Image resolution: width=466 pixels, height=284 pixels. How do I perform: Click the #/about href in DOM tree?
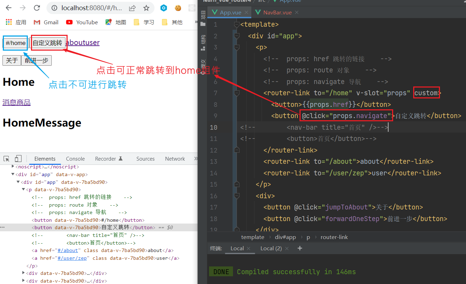(68, 250)
